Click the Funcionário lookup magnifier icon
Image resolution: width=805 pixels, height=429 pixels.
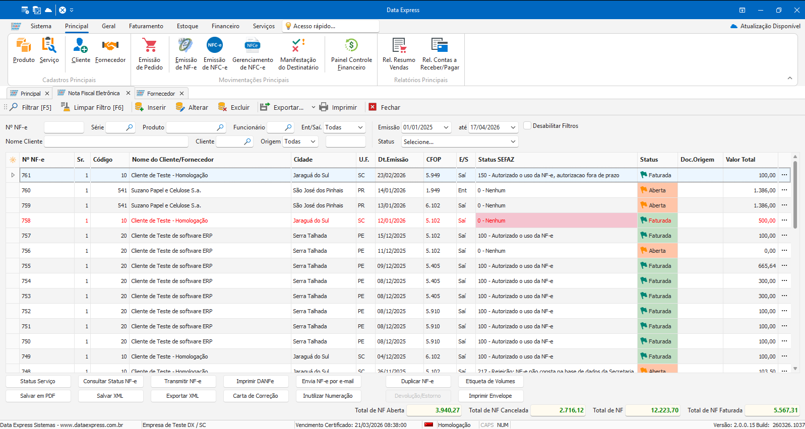pyautogui.click(x=288, y=127)
